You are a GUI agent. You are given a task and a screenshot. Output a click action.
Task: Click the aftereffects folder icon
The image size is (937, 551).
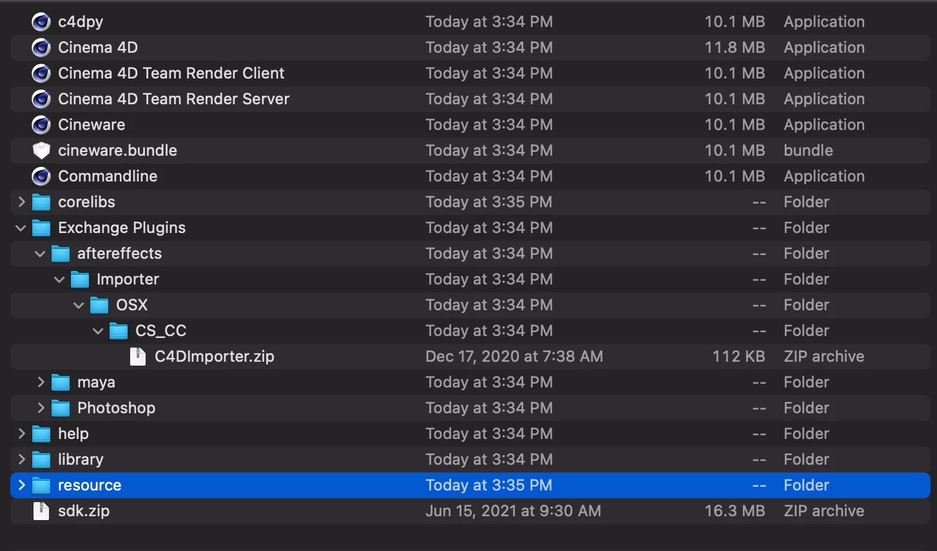[61, 254]
